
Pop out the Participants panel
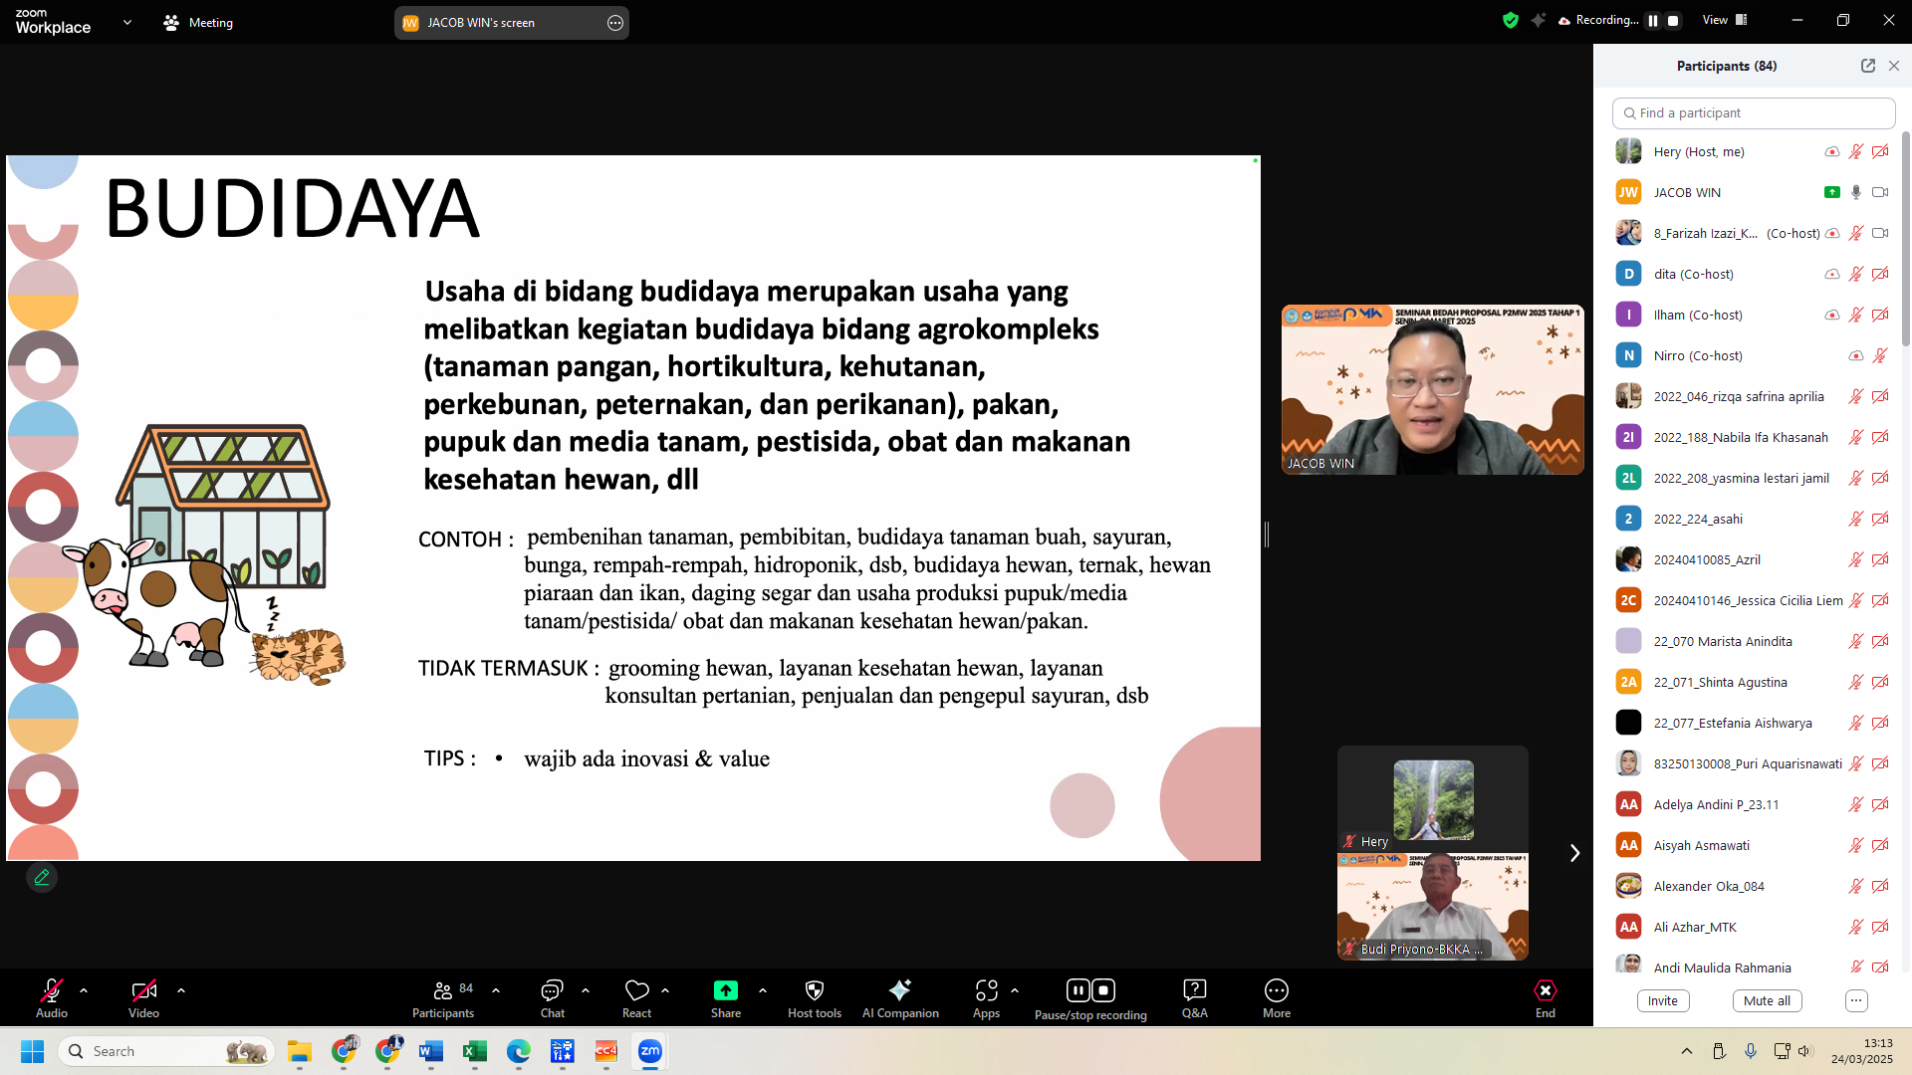click(x=1867, y=66)
